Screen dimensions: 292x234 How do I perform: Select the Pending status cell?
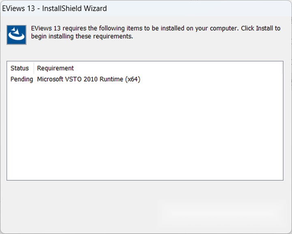[x=21, y=79]
